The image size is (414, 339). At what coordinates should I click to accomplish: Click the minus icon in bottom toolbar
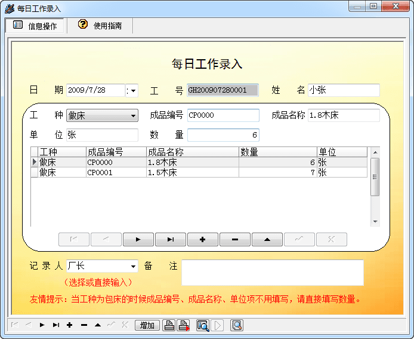click(x=84, y=325)
